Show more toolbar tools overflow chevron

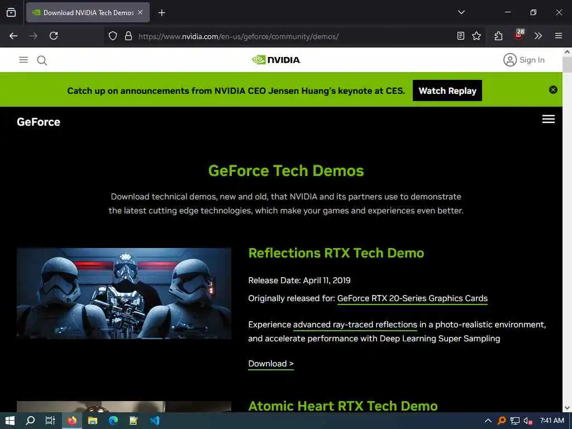[x=538, y=36]
